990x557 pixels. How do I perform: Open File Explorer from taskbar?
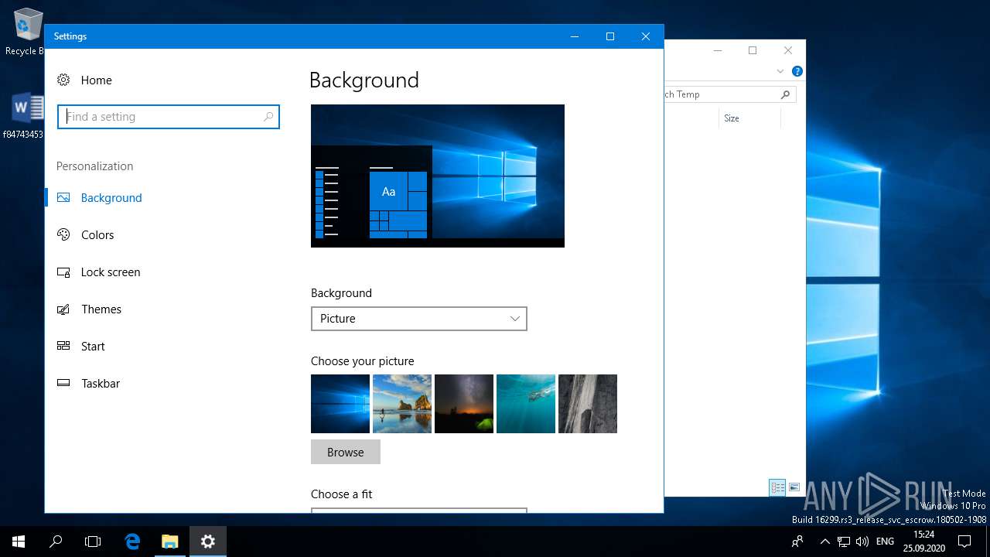click(169, 542)
